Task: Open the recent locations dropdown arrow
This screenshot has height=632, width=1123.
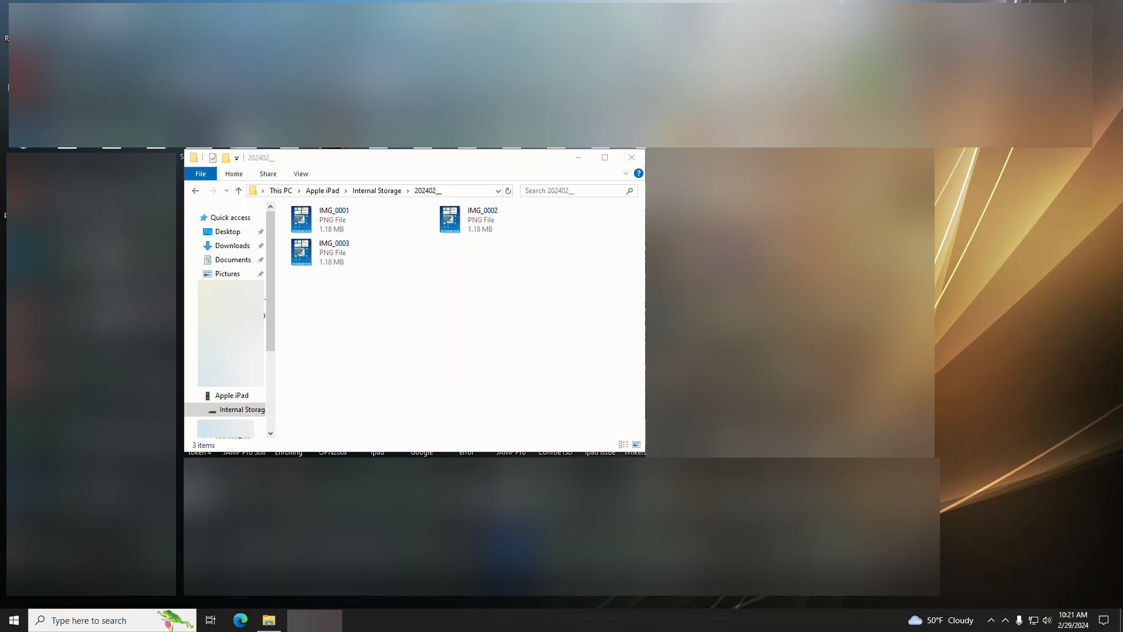Action: (x=226, y=191)
